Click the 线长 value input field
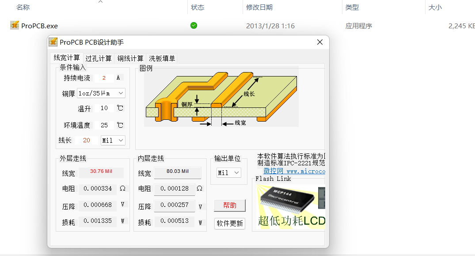 [87, 141]
